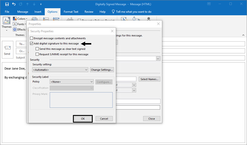Collapse the ribbon with the caret
The height and width of the screenshot is (145, 247).
pyautogui.click(x=244, y=35)
